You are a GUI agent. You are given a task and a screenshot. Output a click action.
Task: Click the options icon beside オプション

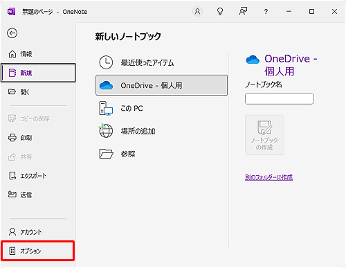point(12,251)
